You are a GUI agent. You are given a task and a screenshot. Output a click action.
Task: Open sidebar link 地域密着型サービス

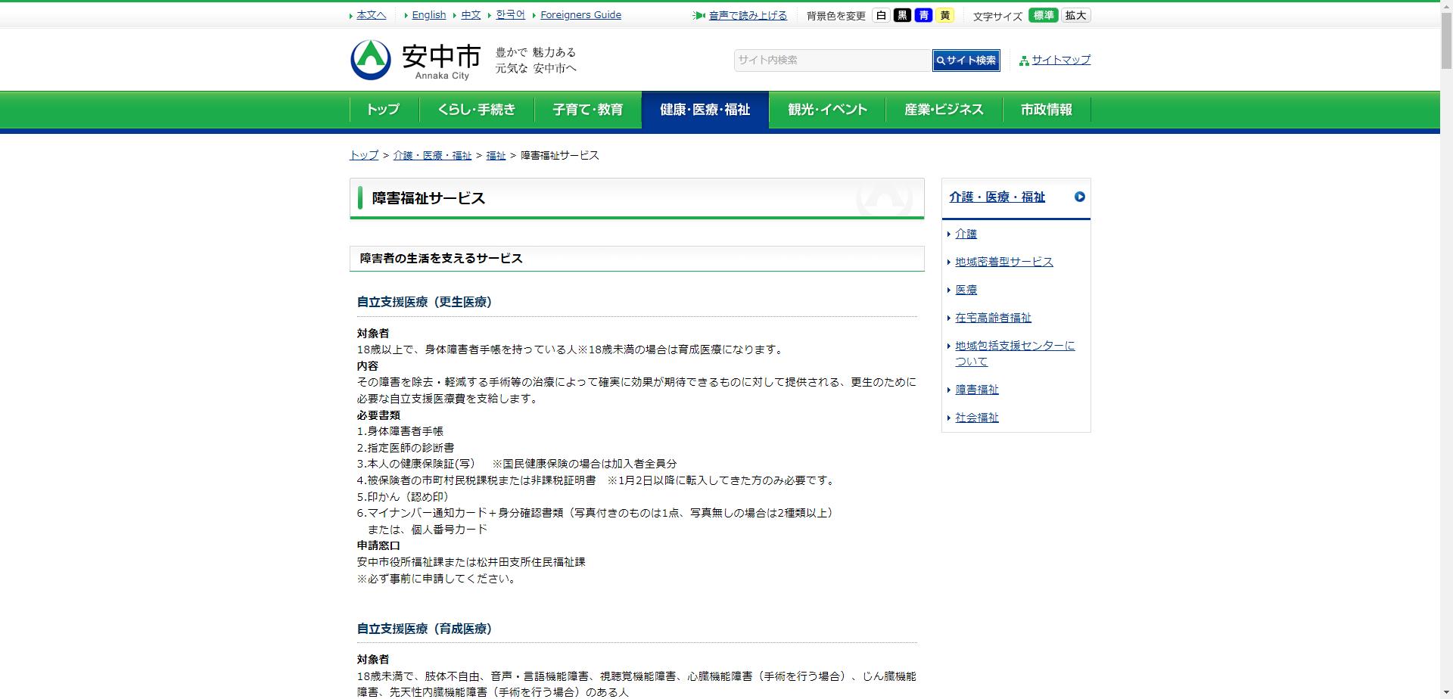(1003, 262)
